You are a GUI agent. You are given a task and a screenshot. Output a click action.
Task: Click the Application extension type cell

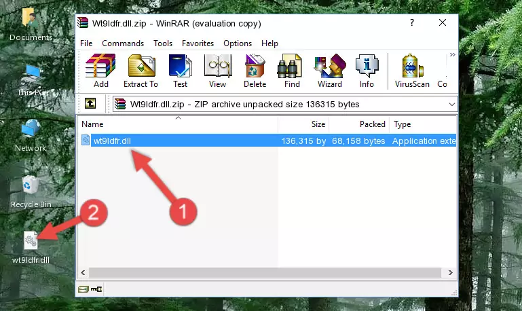pyautogui.click(x=424, y=141)
